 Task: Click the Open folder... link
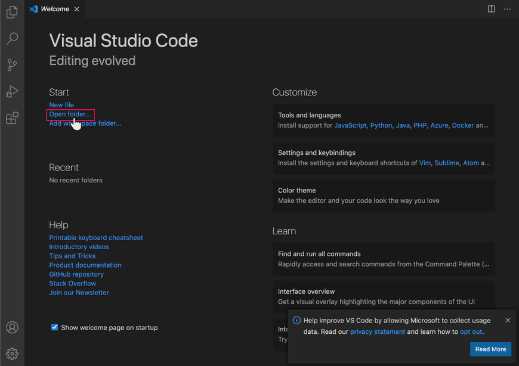70,114
